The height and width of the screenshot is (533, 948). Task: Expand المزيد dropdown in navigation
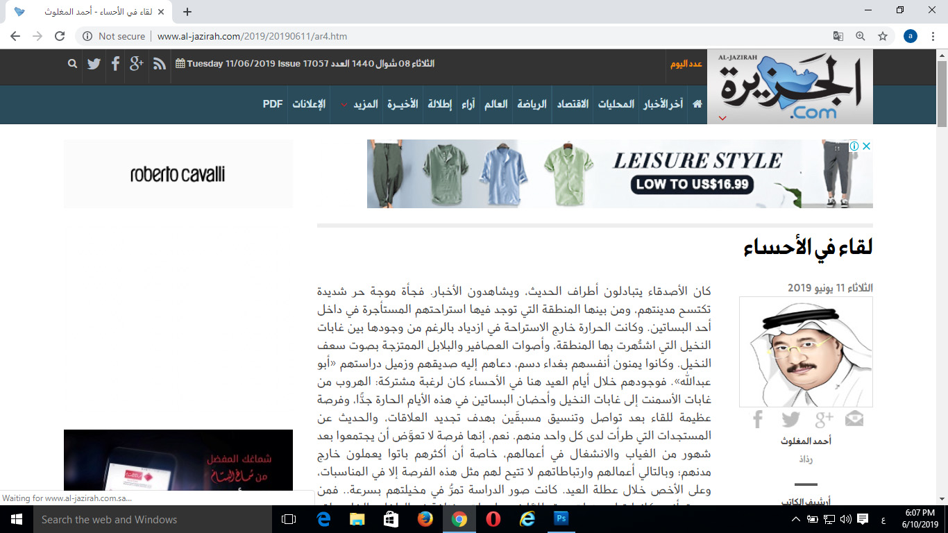(359, 104)
